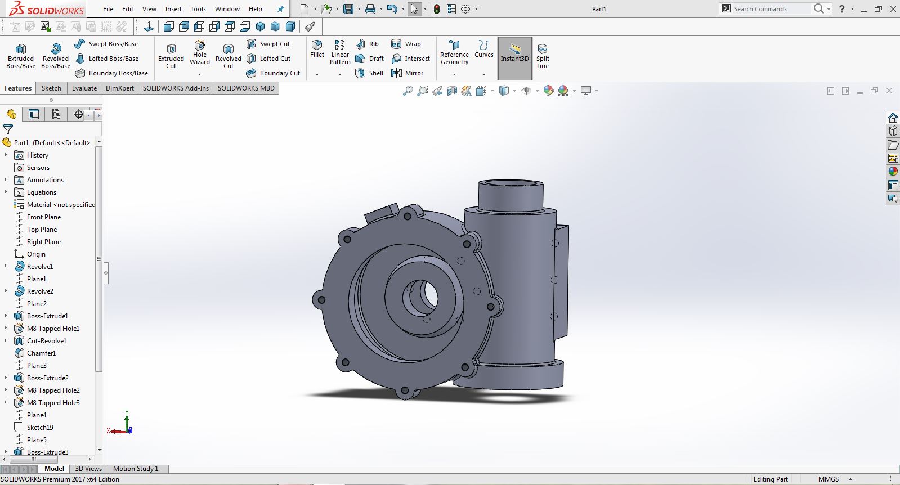Screen dimensions: 900x485
Task: Click the Draft tool
Action: [370, 59]
